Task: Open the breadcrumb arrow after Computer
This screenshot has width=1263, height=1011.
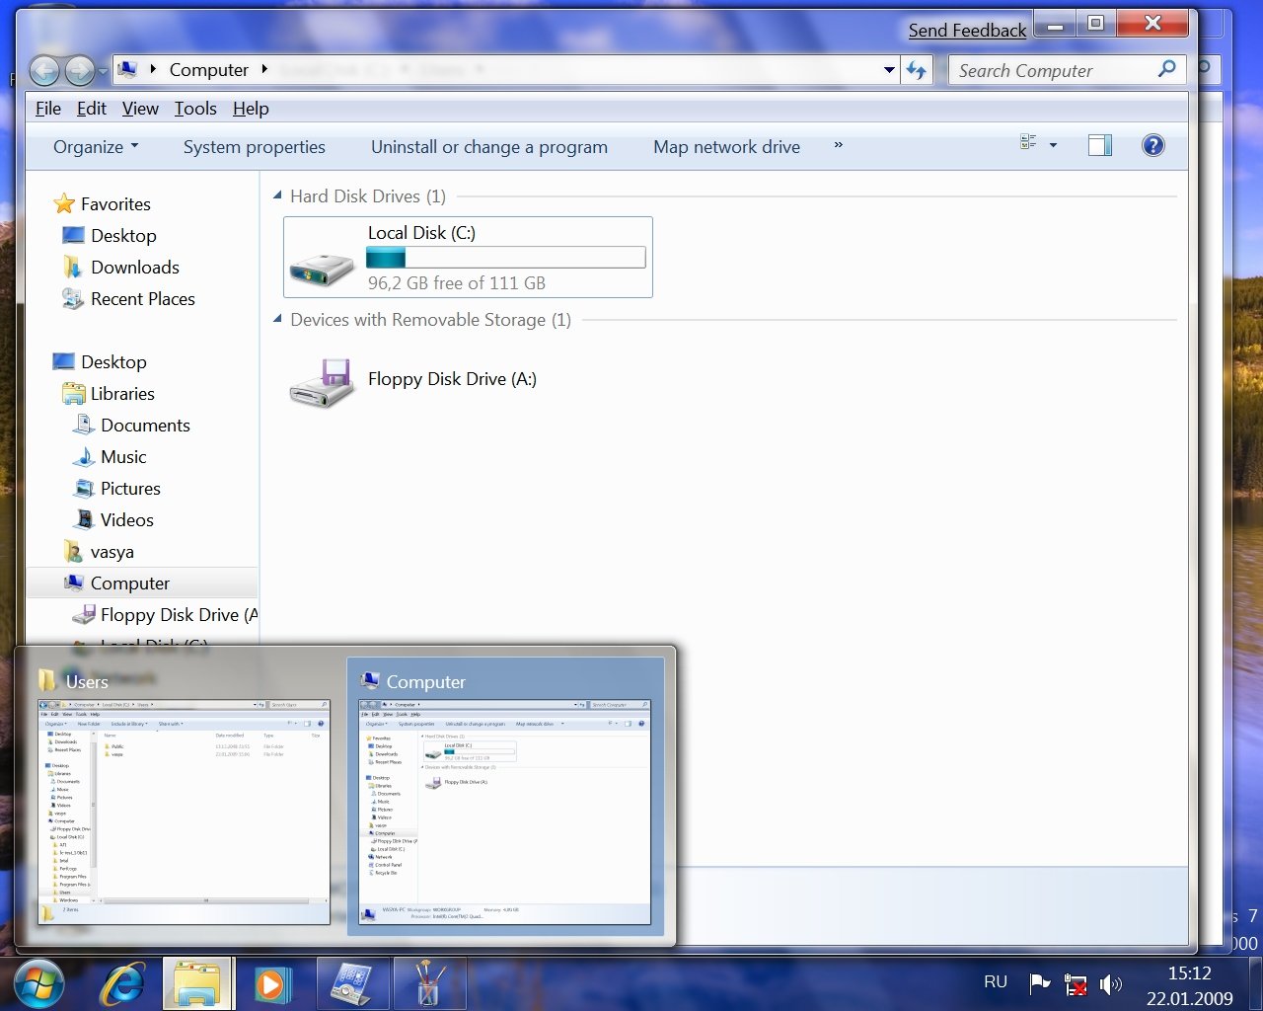Action: pyautogui.click(x=264, y=69)
